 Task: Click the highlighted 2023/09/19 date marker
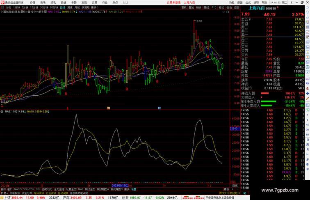pyautogui.click(x=120, y=186)
